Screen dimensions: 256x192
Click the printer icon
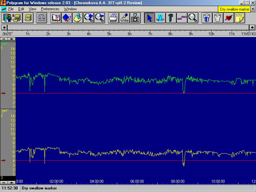114,18
